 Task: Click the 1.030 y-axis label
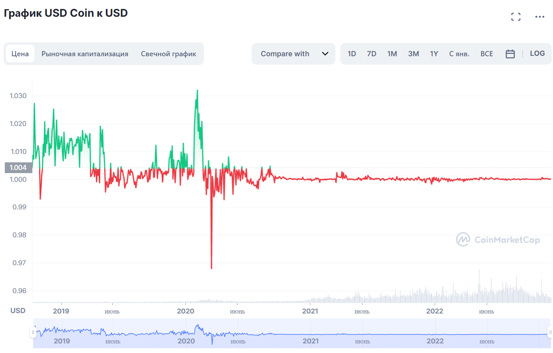click(18, 96)
